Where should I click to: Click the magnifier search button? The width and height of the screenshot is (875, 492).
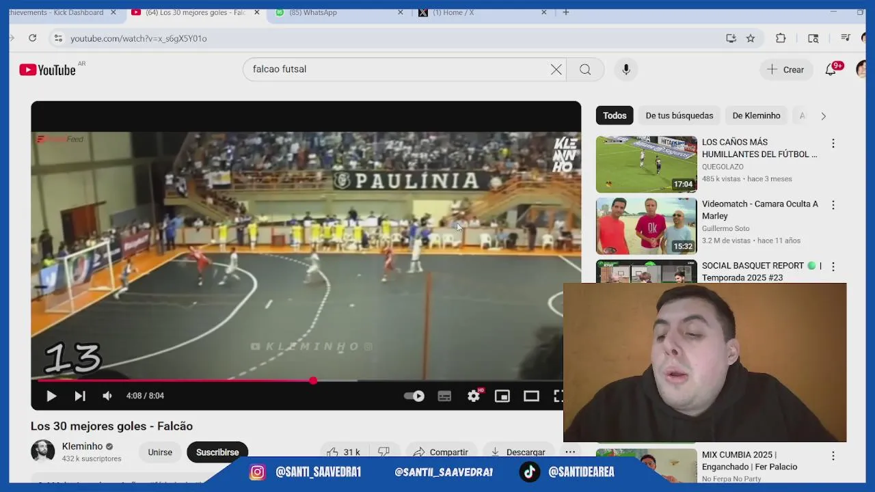[585, 69]
